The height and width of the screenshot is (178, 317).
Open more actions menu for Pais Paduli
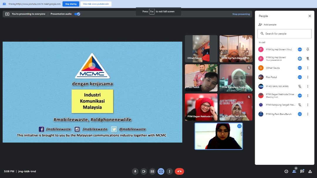coord(308,77)
